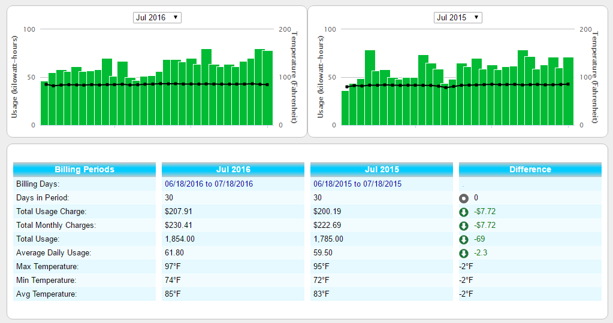Click the first temperature point in Jul 2015 chart

tap(347, 87)
